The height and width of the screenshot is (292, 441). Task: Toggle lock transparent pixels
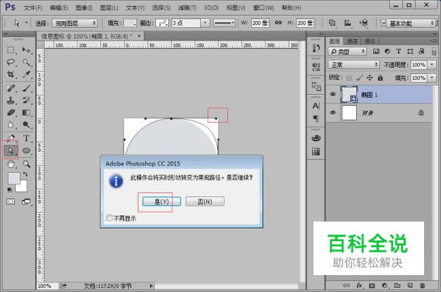(x=349, y=78)
